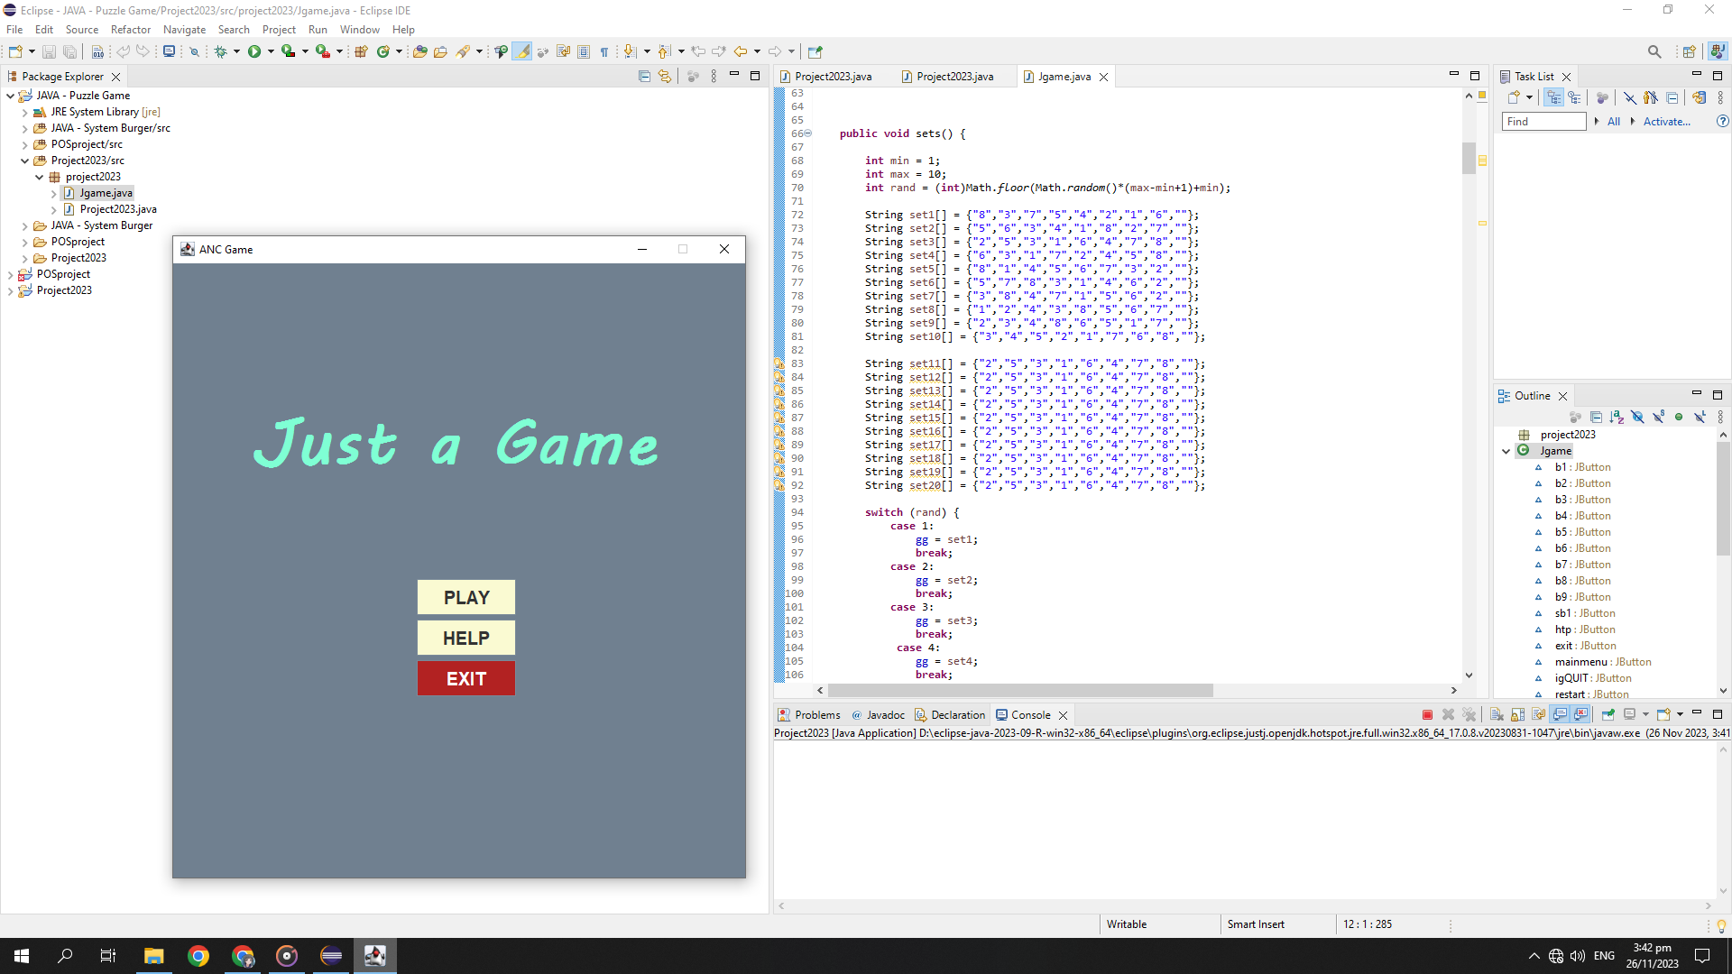
Task: Collapse the Jgame class in the Outline
Action: coord(1506,451)
